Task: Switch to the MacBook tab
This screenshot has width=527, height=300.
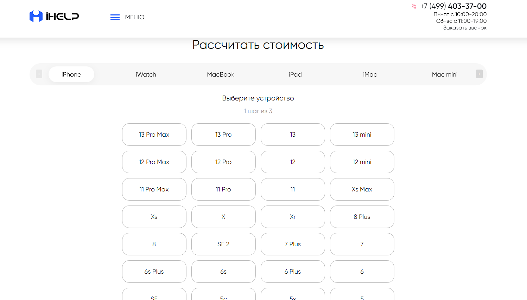Action: click(x=221, y=74)
